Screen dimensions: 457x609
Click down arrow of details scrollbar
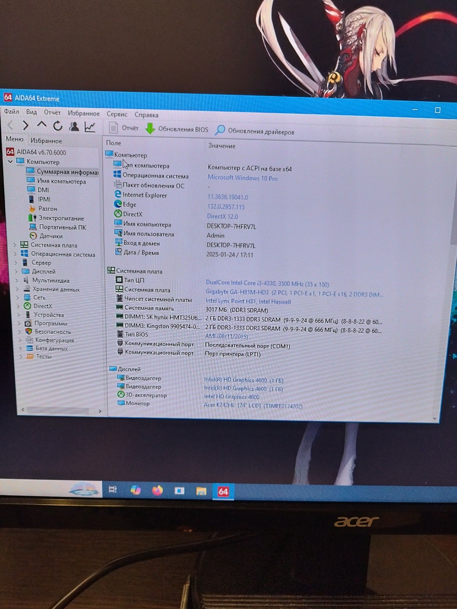coord(435,419)
